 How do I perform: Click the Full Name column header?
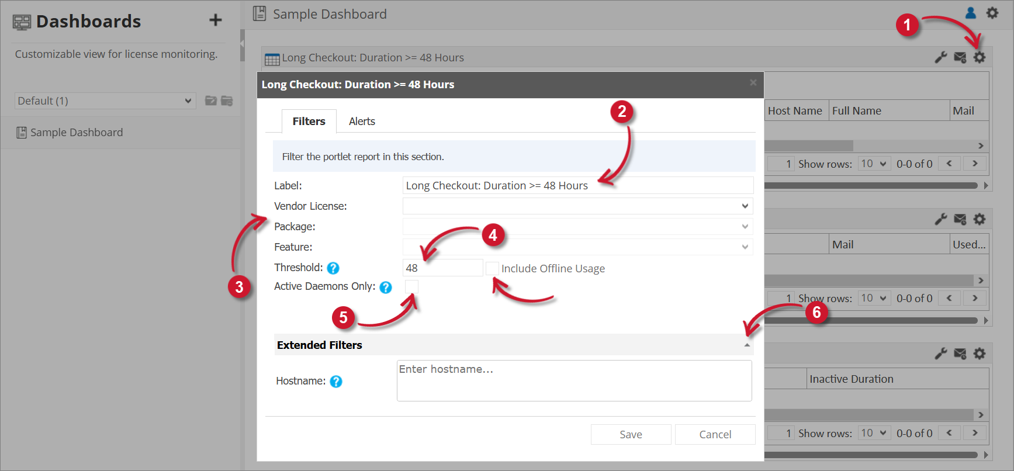pyautogui.click(x=888, y=110)
